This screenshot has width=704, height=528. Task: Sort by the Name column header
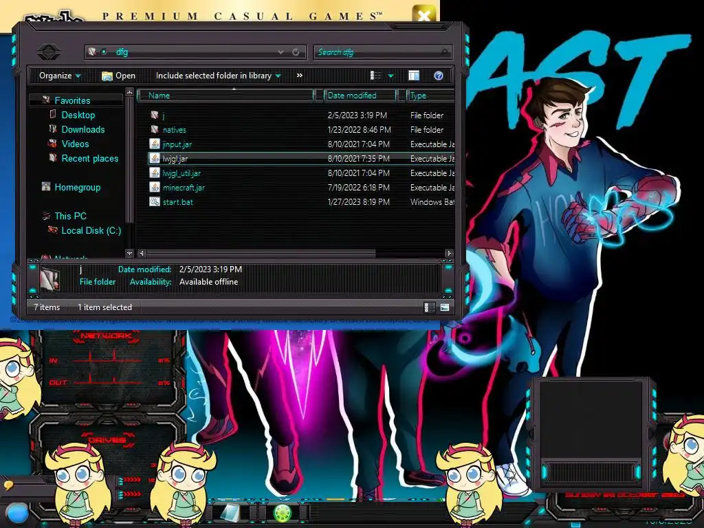[225, 95]
